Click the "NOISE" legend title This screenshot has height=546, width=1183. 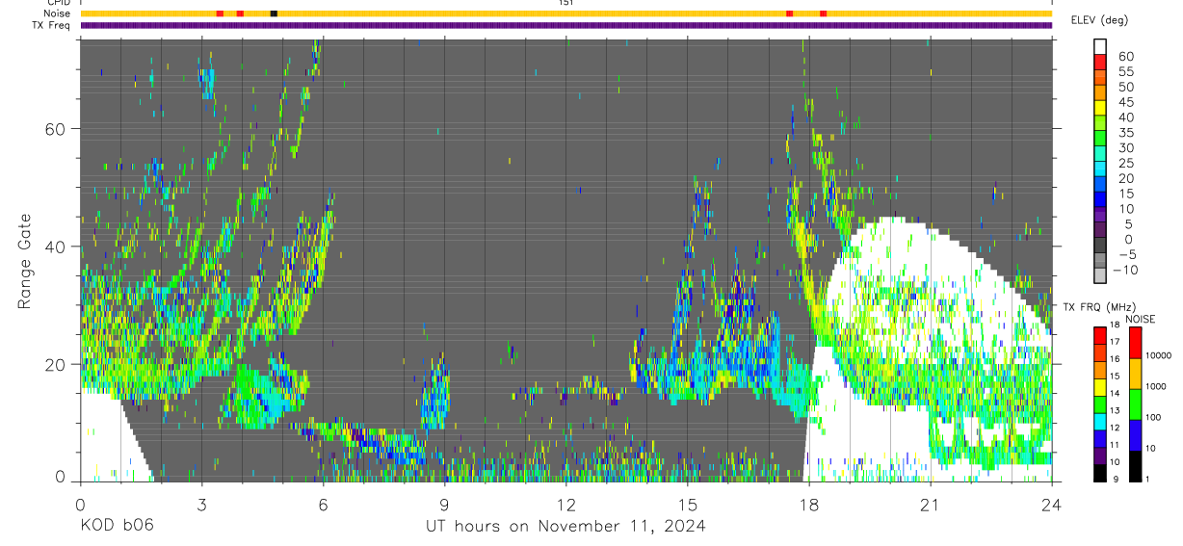[1141, 319]
